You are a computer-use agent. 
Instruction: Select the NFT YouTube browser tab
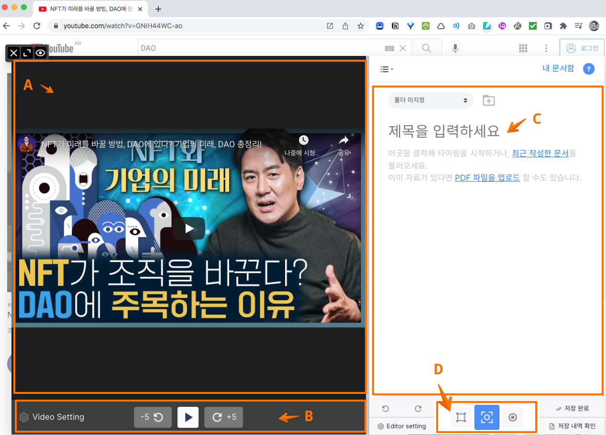click(91, 9)
